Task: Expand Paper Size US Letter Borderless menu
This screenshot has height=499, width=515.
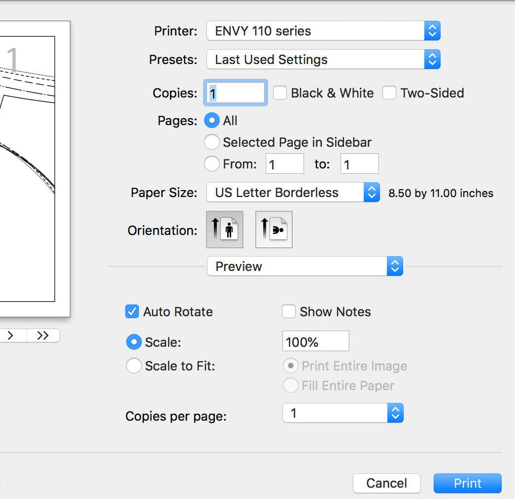Action: click(x=293, y=193)
